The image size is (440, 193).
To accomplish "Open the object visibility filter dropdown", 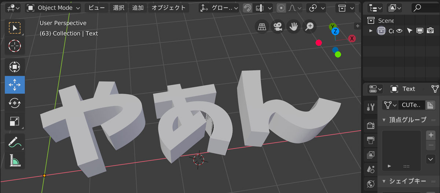I will coord(345,8).
